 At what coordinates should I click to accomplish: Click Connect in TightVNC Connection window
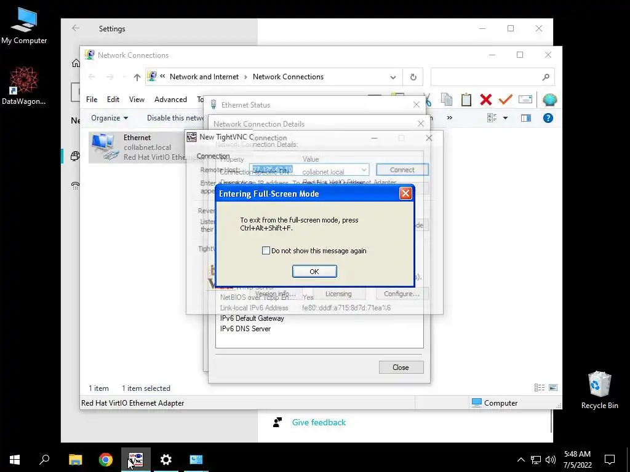pyautogui.click(x=402, y=170)
